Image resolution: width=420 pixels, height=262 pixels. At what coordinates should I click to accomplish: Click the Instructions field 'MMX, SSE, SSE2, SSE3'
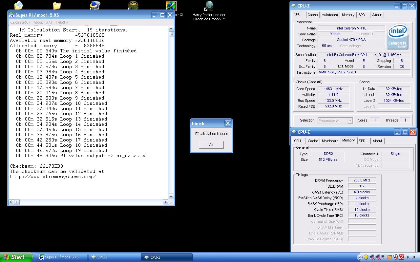point(364,72)
